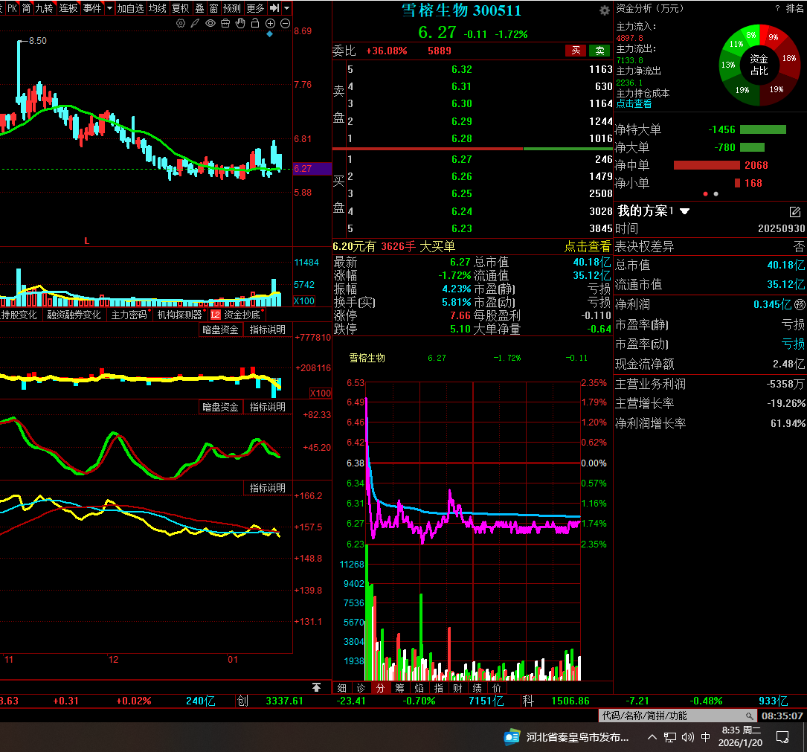Click the second white pagination dot
The image size is (807, 752).
(x=716, y=194)
